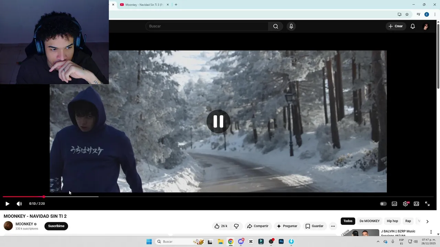Open the three-dot more actions menu under the video

coord(333,226)
